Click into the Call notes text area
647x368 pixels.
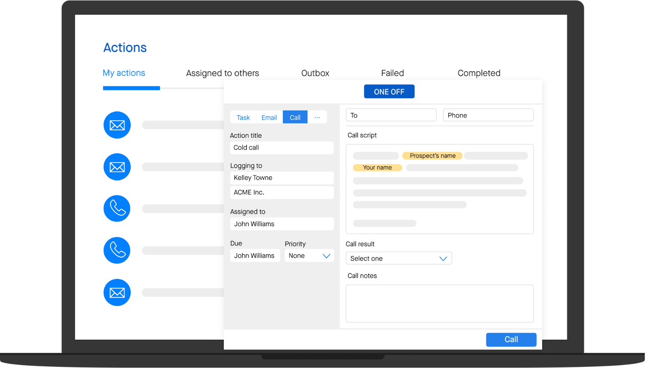(440, 303)
